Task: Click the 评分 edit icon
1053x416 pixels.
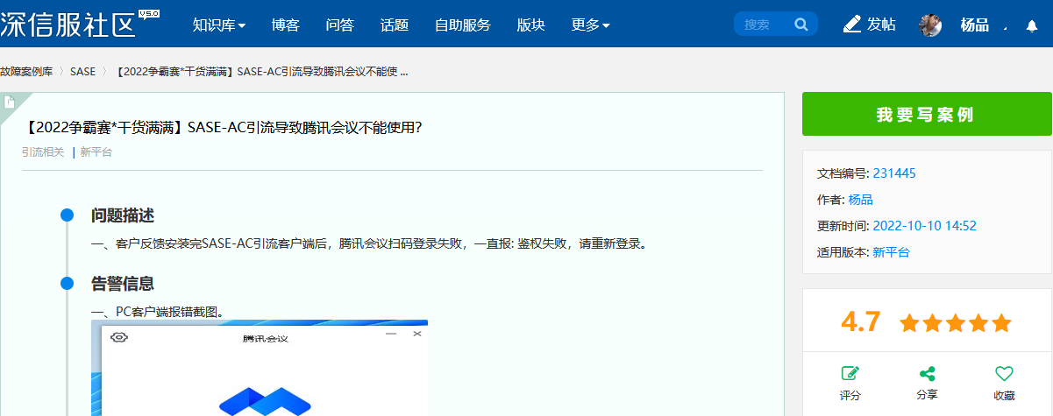Action: pyautogui.click(x=850, y=373)
